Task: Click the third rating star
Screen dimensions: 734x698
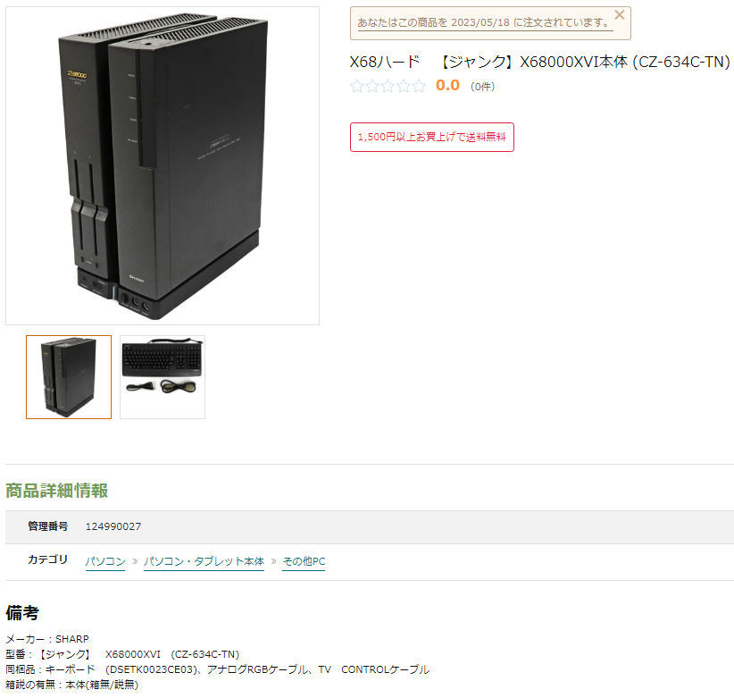Action: pos(388,86)
